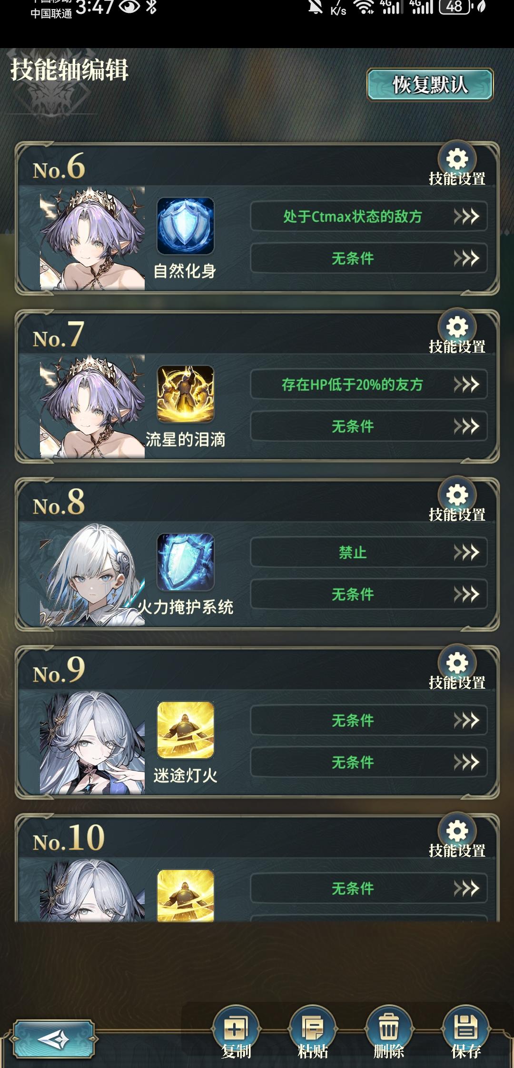Image resolution: width=514 pixels, height=1068 pixels.
Task: Tap the 保存 save disk icon
Action: [465, 1028]
